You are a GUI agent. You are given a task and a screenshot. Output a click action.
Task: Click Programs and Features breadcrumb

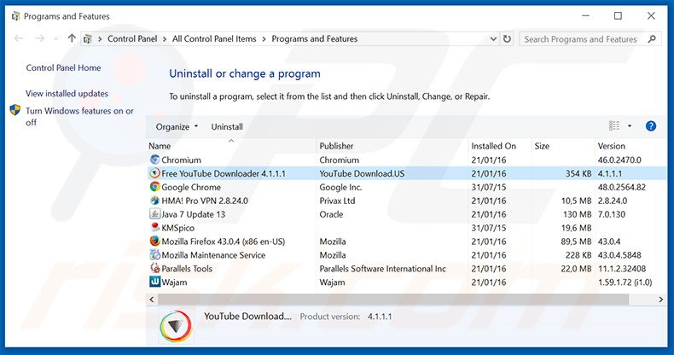click(x=314, y=38)
